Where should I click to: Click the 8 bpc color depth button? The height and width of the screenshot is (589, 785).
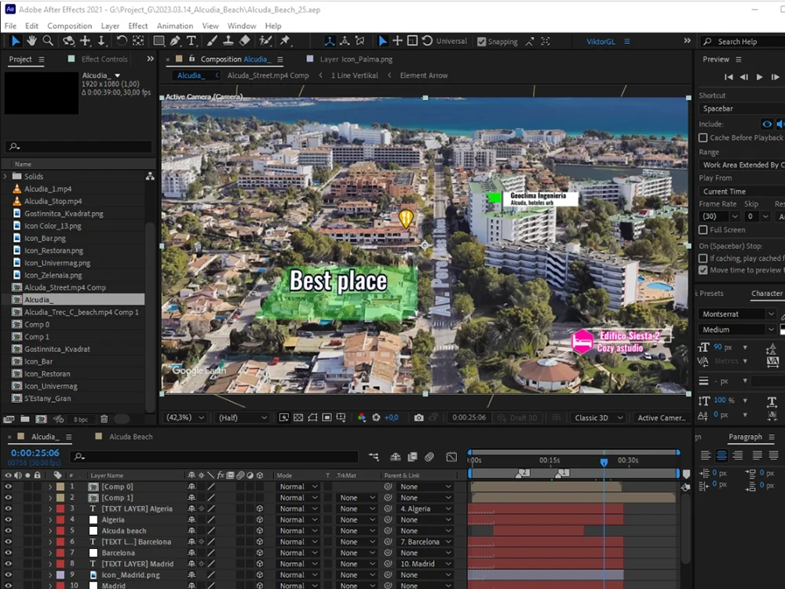(81, 419)
